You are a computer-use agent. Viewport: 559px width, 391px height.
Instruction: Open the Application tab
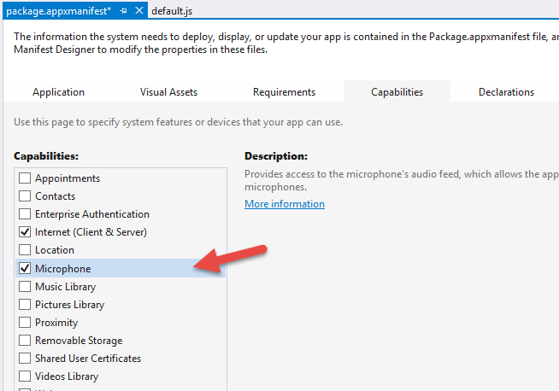coord(58,92)
